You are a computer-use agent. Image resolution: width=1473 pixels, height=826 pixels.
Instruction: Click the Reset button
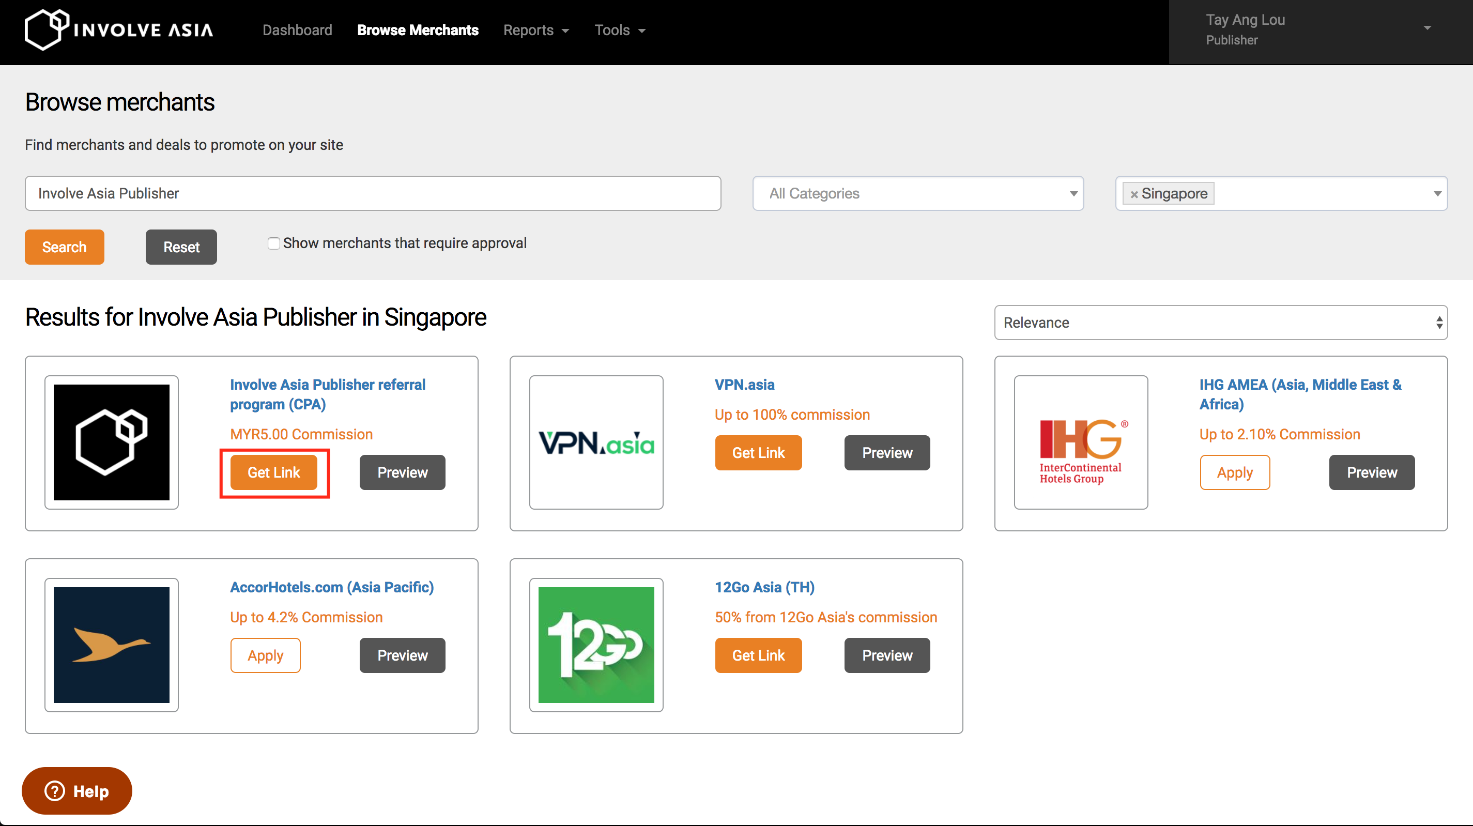pos(181,247)
